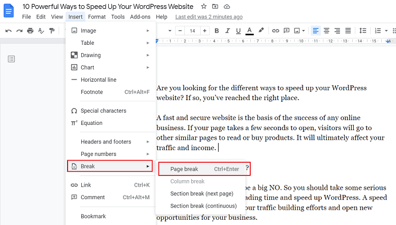The height and width of the screenshot is (225, 396).
Task: Expand the Table submenu
Action: coord(111,43)
